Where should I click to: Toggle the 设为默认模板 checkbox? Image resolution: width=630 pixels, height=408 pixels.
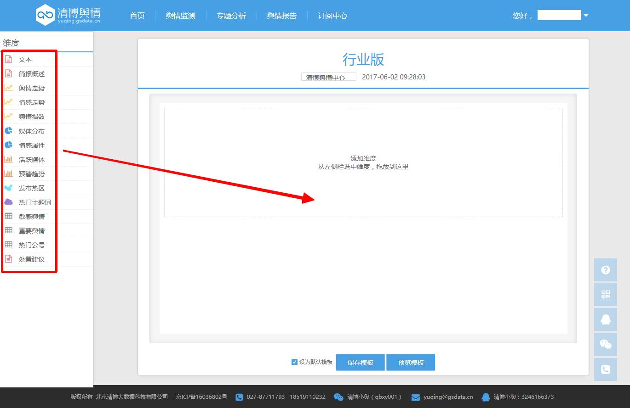pyautogui.click(x=294, y=362)
